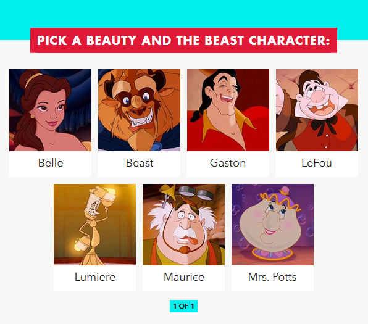This screenshot has height=324, width=368.
Task: Select the Belle character image
Action: coord(50,110)
